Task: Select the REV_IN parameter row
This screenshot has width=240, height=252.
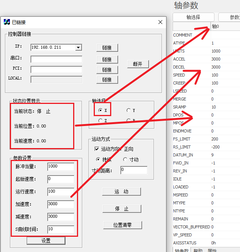Action: [206, 171]
